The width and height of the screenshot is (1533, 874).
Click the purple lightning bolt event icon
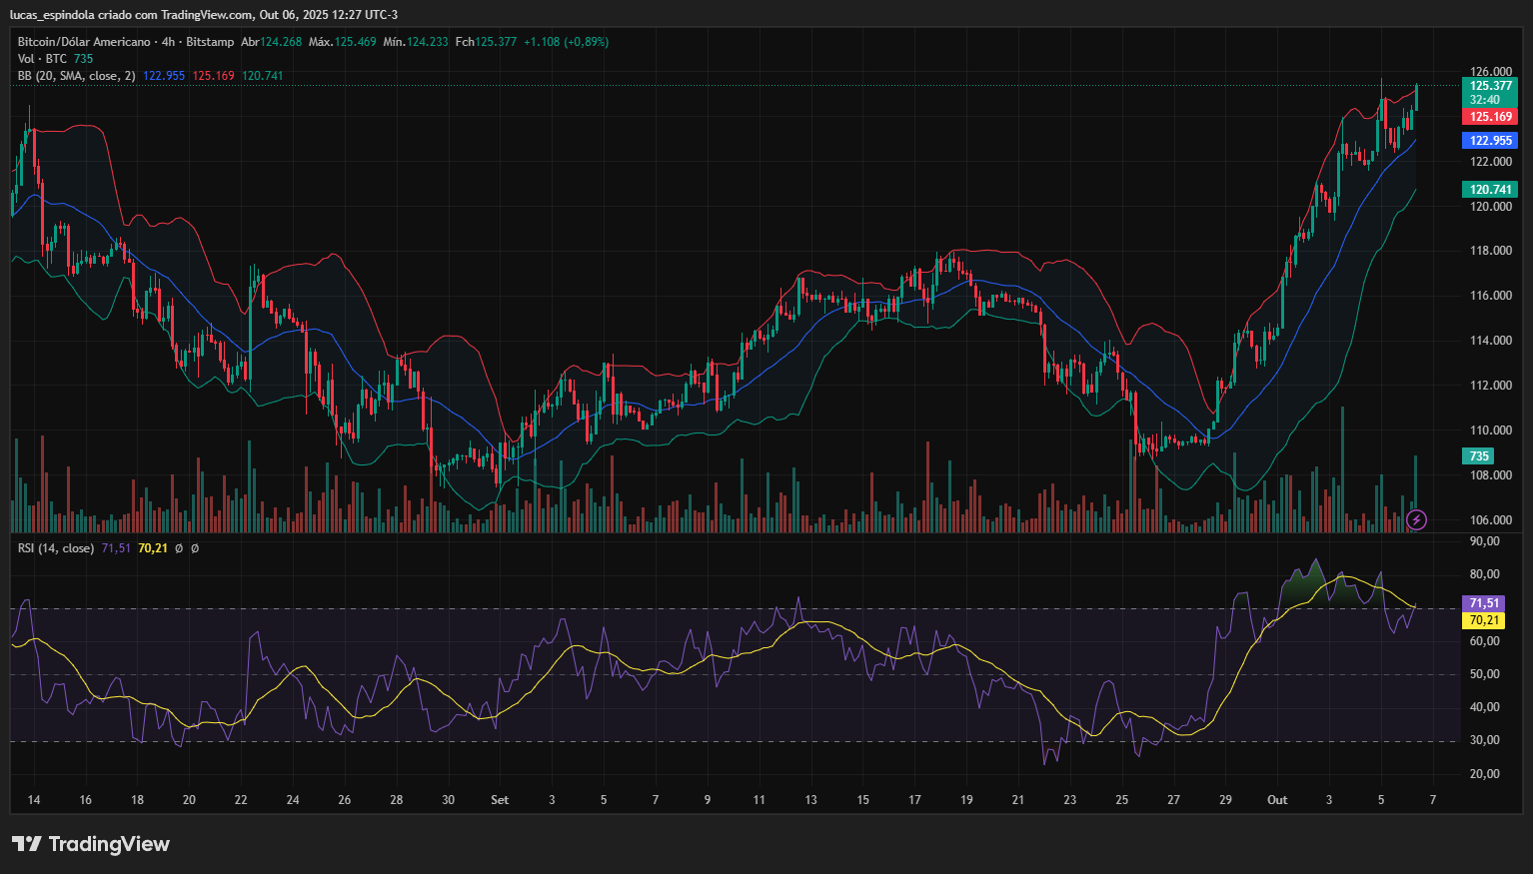(1416, 519)
